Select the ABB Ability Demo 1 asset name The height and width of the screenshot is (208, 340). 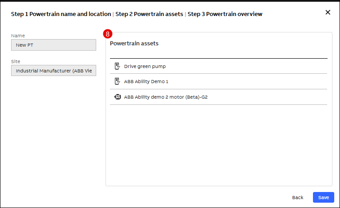pyautogui.click(x=146, y=81)
